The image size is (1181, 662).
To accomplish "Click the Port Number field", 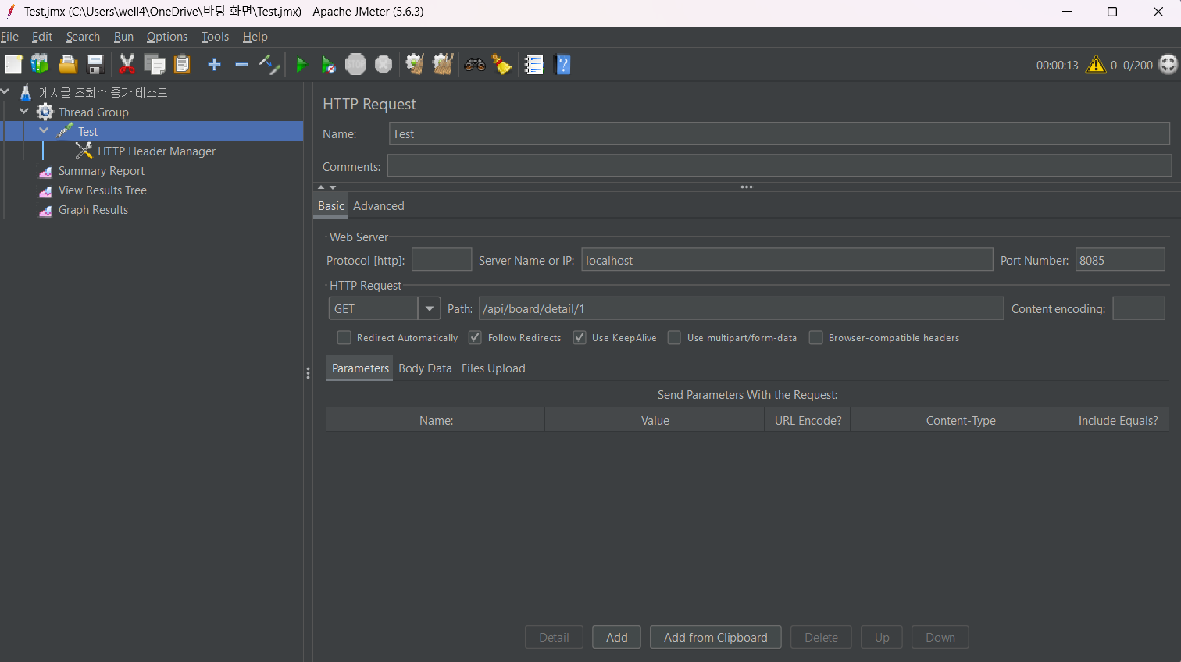I will tap(1120, 260).
